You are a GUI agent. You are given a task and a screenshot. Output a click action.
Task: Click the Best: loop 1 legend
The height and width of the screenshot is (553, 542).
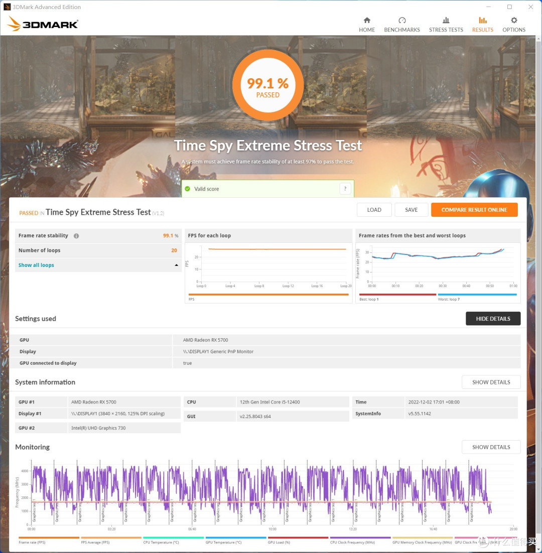[397, 297]
